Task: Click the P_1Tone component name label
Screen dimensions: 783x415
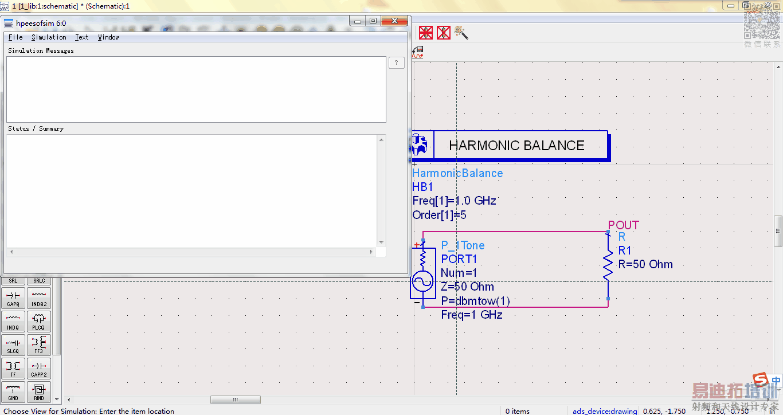Action: [463, 245]
